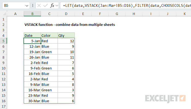Select column A header
Viewport: 191px width, 109px height.
15,14
